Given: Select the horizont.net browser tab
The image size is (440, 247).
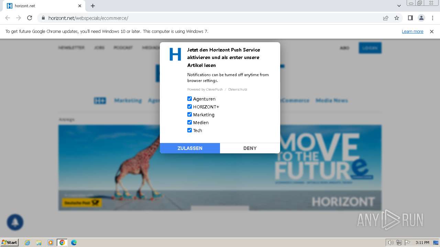Looking at the screenshot, I should click(45, 6).
